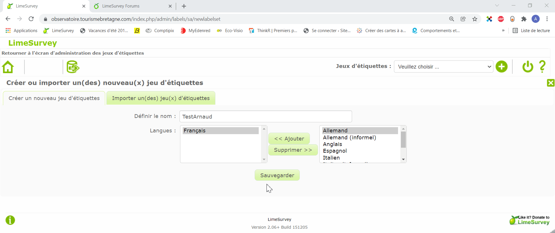The height and width of the screenshot is (233, 555).
Task: Click the << Ajouter button
Action: pos(289,139)
